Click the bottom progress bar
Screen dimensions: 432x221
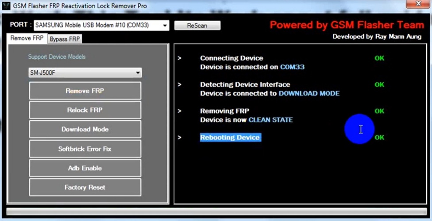tap(216, 211)
